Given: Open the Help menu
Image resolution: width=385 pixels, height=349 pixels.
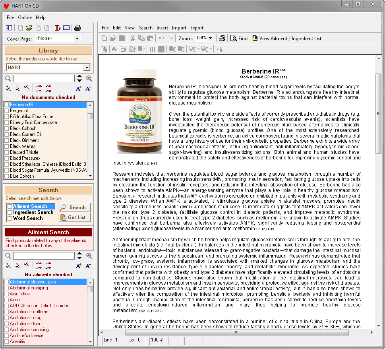Looking at the screenshot, I should point(41,17).
